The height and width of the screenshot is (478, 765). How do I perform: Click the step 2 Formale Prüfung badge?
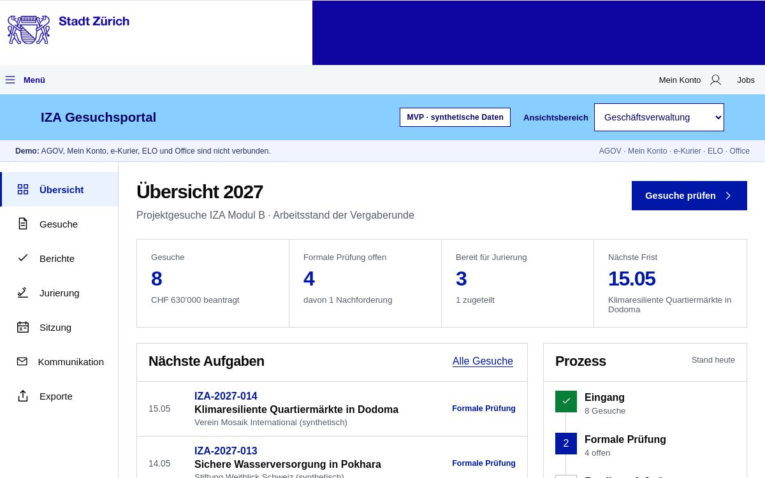tap(566, 444)
